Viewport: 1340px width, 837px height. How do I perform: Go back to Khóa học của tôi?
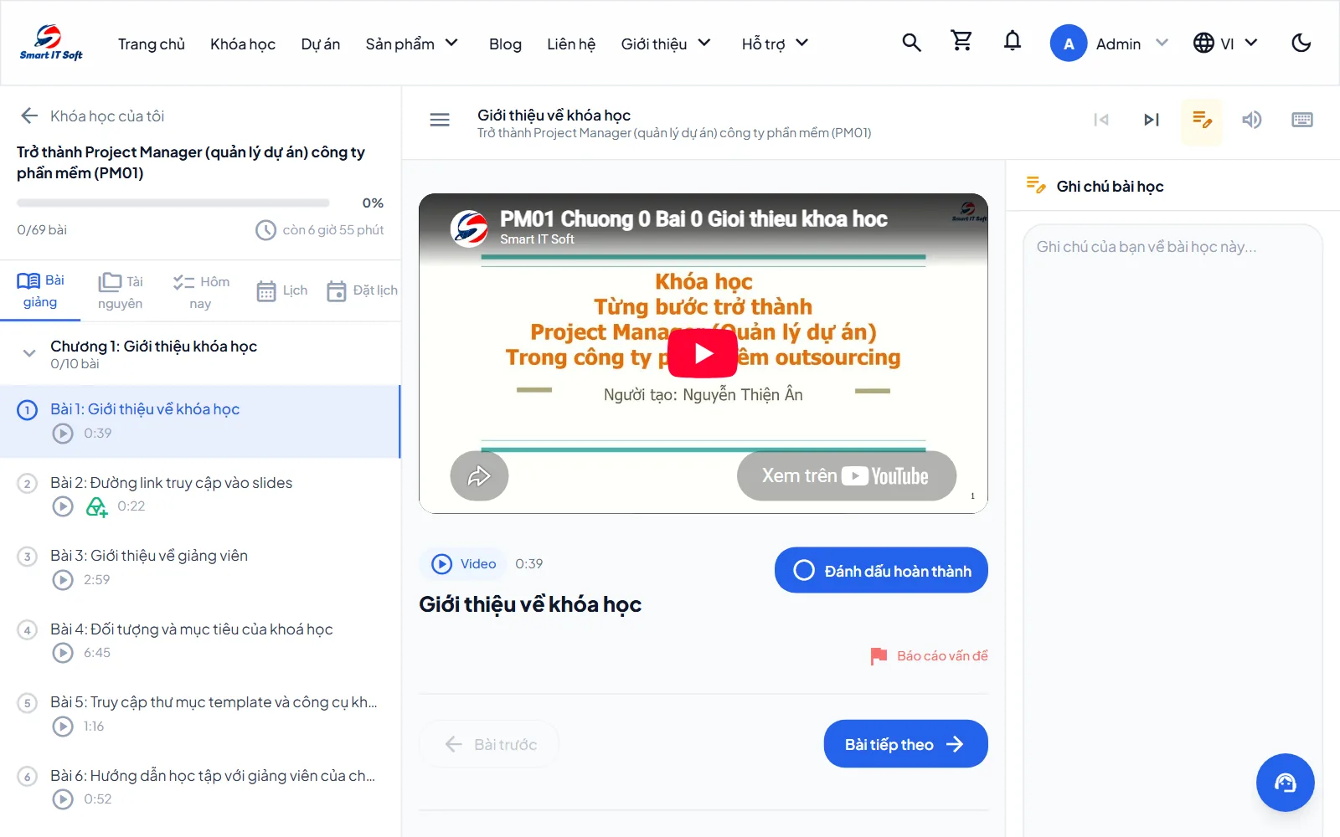(92, 116)
